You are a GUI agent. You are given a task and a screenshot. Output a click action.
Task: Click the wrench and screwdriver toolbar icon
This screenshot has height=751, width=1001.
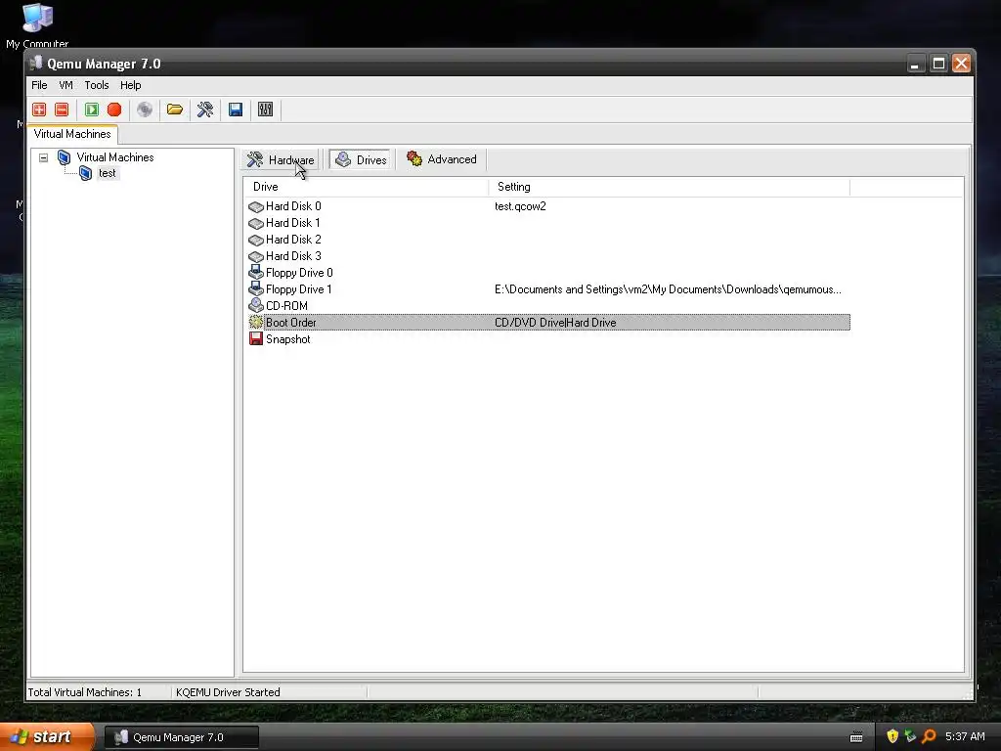pos(205,110)
